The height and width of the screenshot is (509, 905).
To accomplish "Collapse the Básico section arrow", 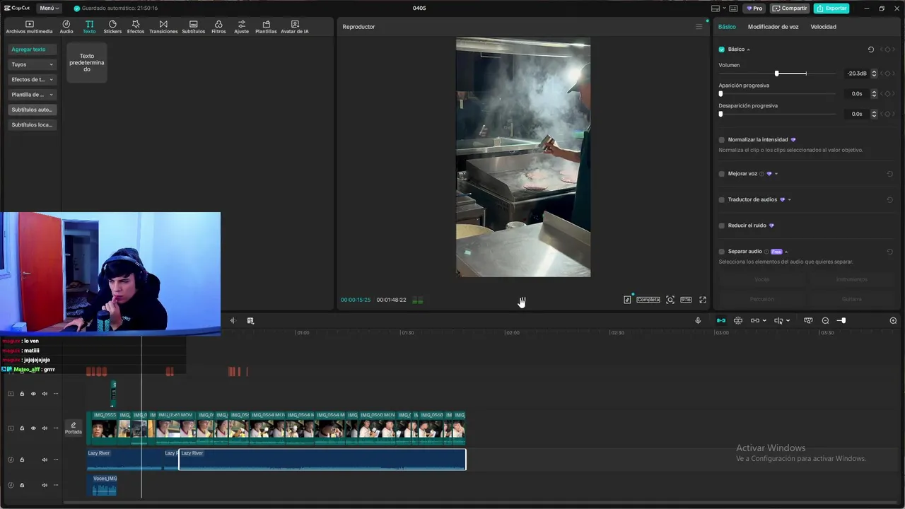I will coord(748,49).
